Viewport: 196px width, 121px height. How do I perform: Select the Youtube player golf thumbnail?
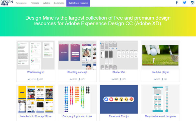[160, 55]
